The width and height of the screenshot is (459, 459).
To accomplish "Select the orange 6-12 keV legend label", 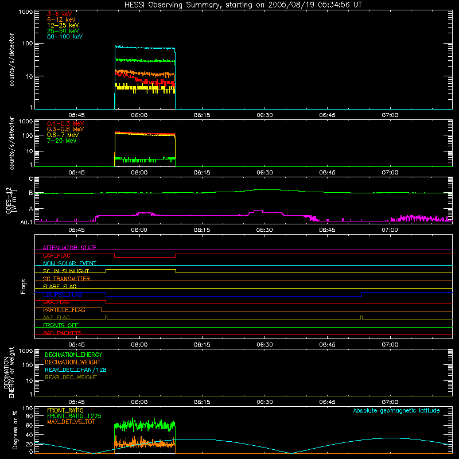I will click(61, 20).
